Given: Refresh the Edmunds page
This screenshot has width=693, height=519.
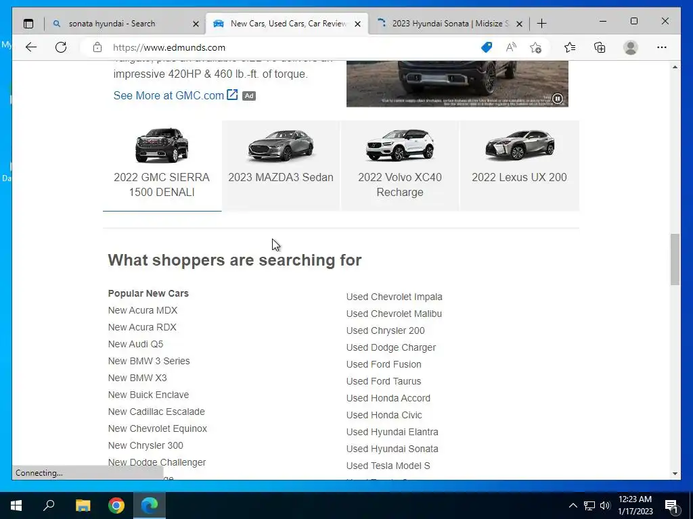Looking at the screenshot, I should coord(61,48).
